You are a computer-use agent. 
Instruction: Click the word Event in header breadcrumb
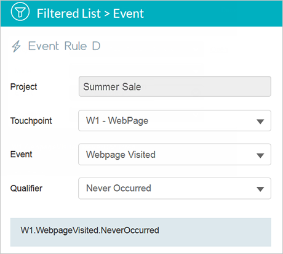129,14
